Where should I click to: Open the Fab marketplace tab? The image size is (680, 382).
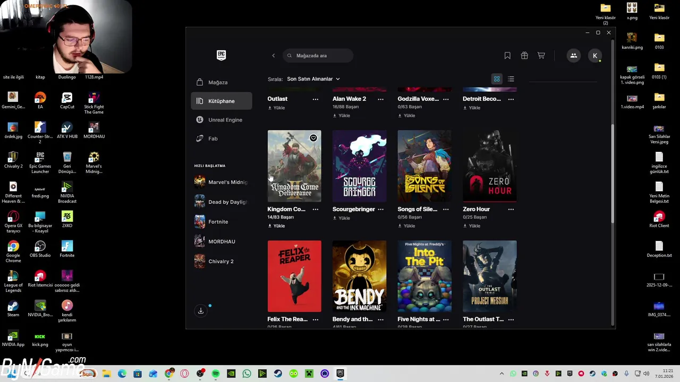(222, 138)
